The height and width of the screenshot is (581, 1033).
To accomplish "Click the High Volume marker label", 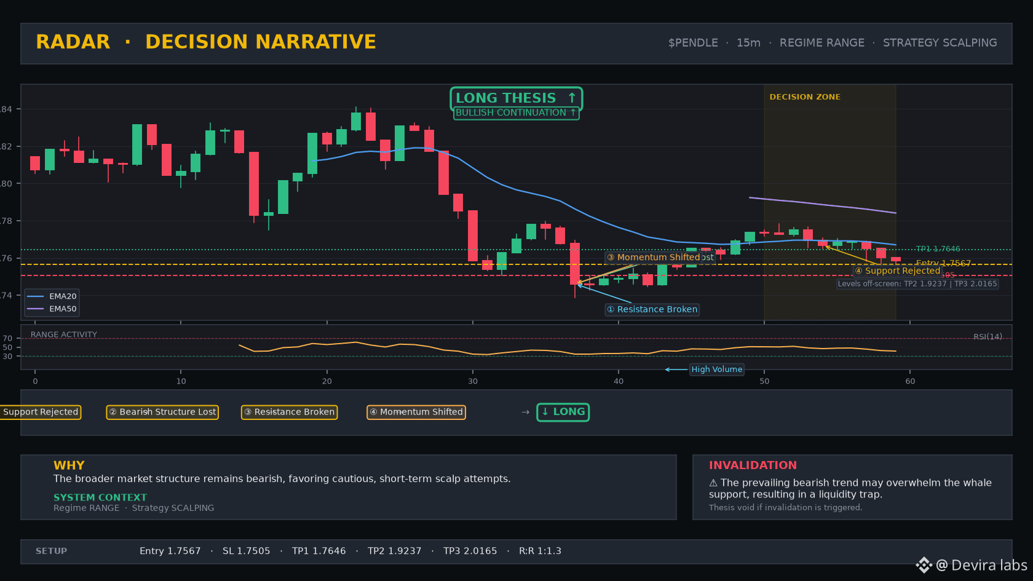I will pos(717,370).
